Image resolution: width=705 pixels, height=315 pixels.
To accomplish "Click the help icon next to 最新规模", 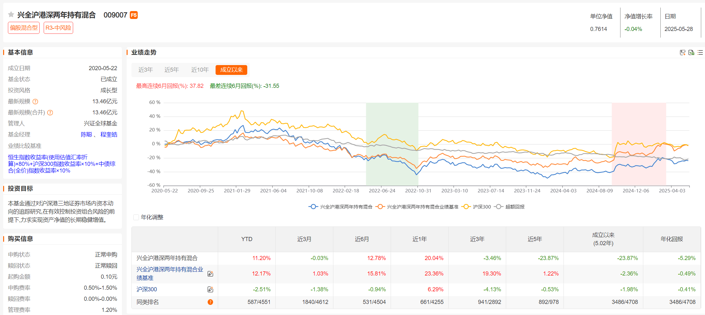I will click(x=35, y=101).
